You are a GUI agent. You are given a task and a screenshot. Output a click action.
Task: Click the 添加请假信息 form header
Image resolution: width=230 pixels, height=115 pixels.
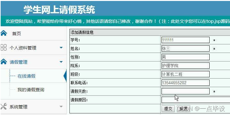click(x=82, y=32)
